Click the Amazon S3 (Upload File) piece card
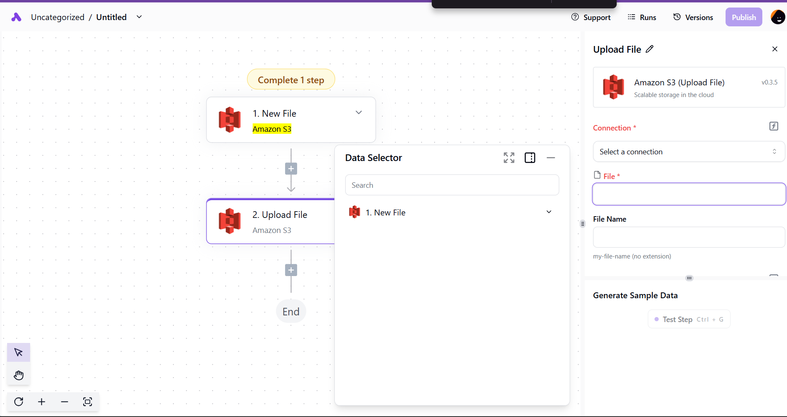 point(689,87)
